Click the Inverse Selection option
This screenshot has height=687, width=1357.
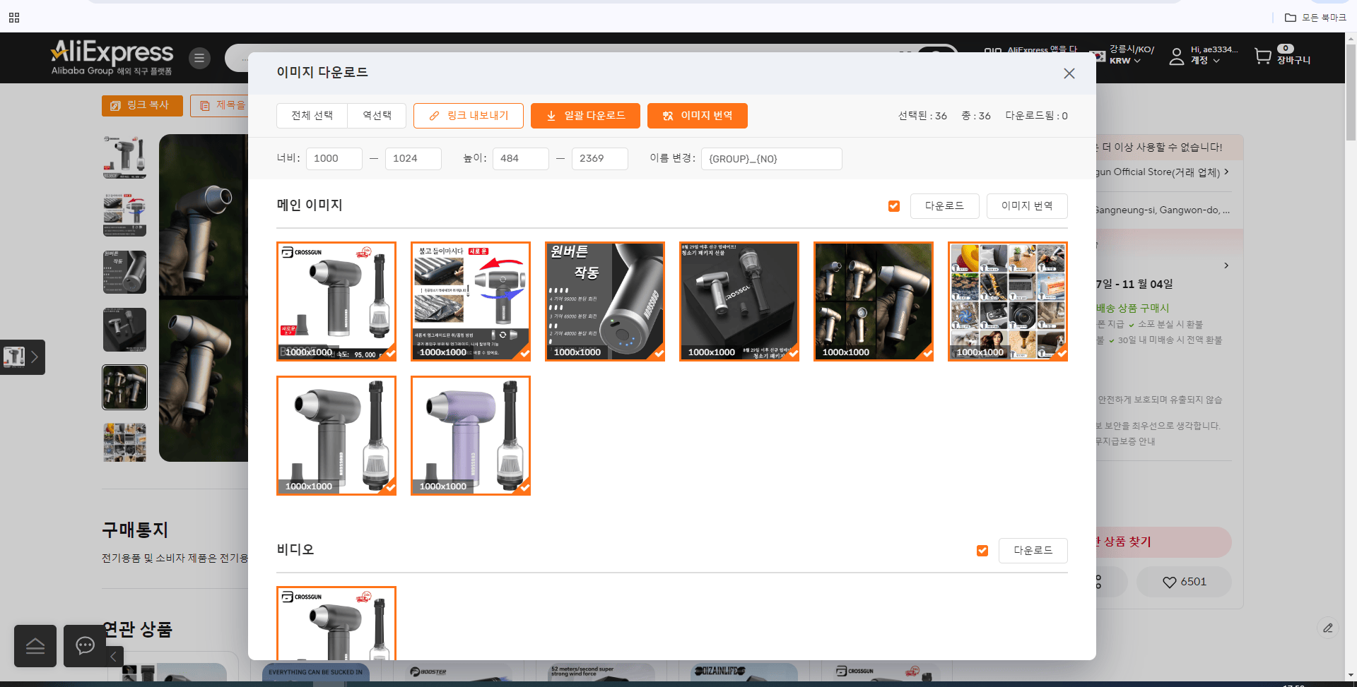377,116
